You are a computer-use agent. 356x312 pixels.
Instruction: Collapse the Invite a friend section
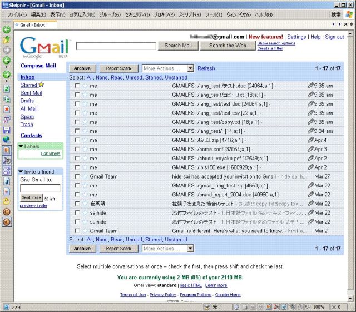21,172
